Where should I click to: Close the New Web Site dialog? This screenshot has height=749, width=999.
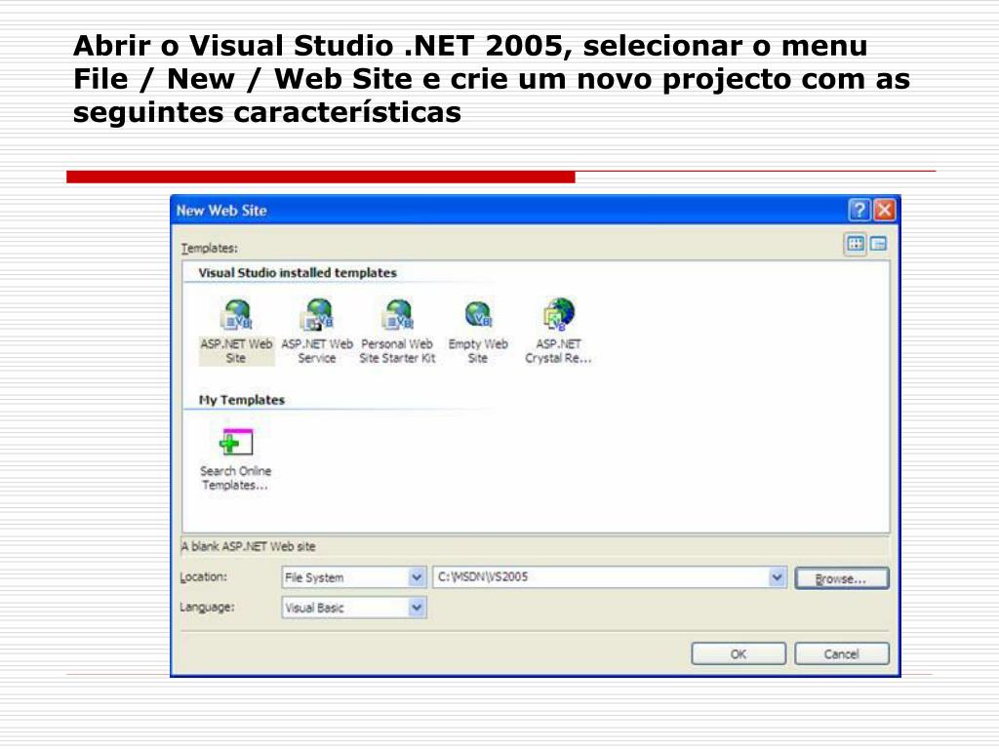pos(884,210)
